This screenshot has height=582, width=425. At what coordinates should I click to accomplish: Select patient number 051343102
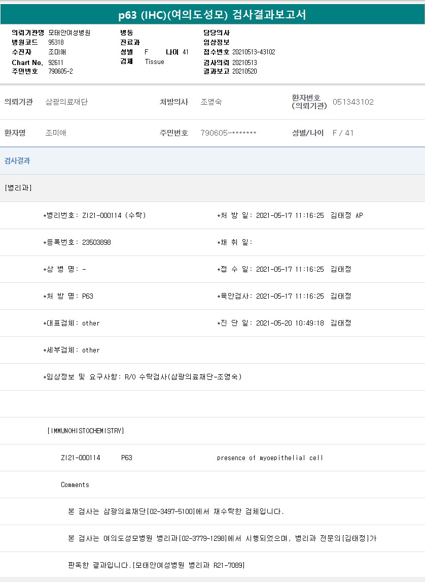coord(353,102)
